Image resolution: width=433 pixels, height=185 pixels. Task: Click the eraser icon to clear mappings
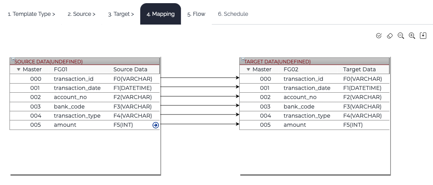tap(390, 36)
